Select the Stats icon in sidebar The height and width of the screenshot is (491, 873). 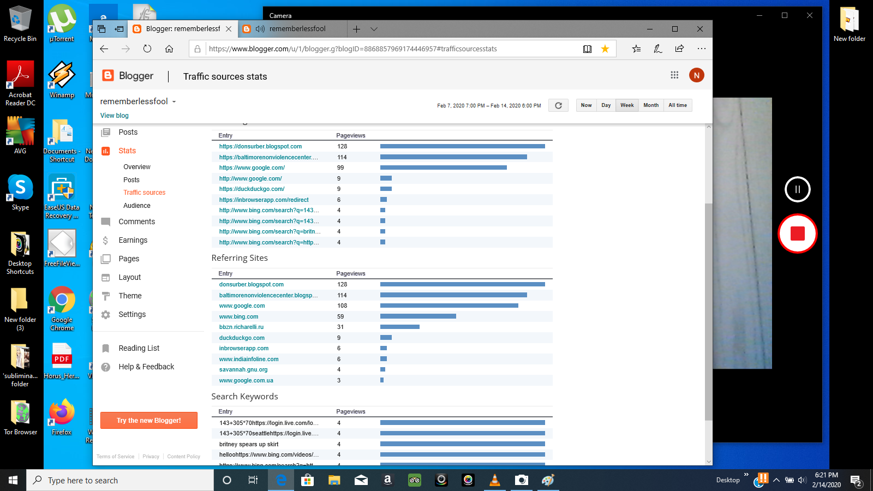(x=106, y=151)
